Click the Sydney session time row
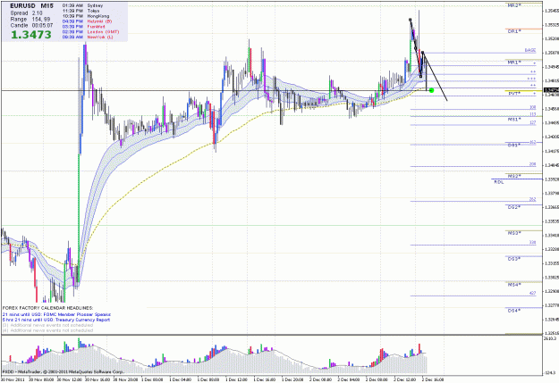 [x=82, y=5]
